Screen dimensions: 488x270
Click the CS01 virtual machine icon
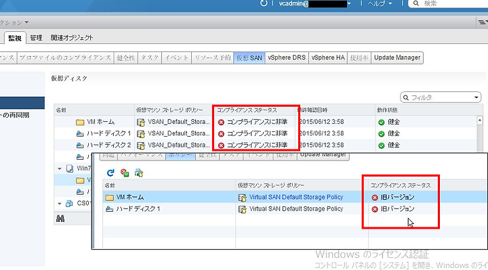coord(69,204)
